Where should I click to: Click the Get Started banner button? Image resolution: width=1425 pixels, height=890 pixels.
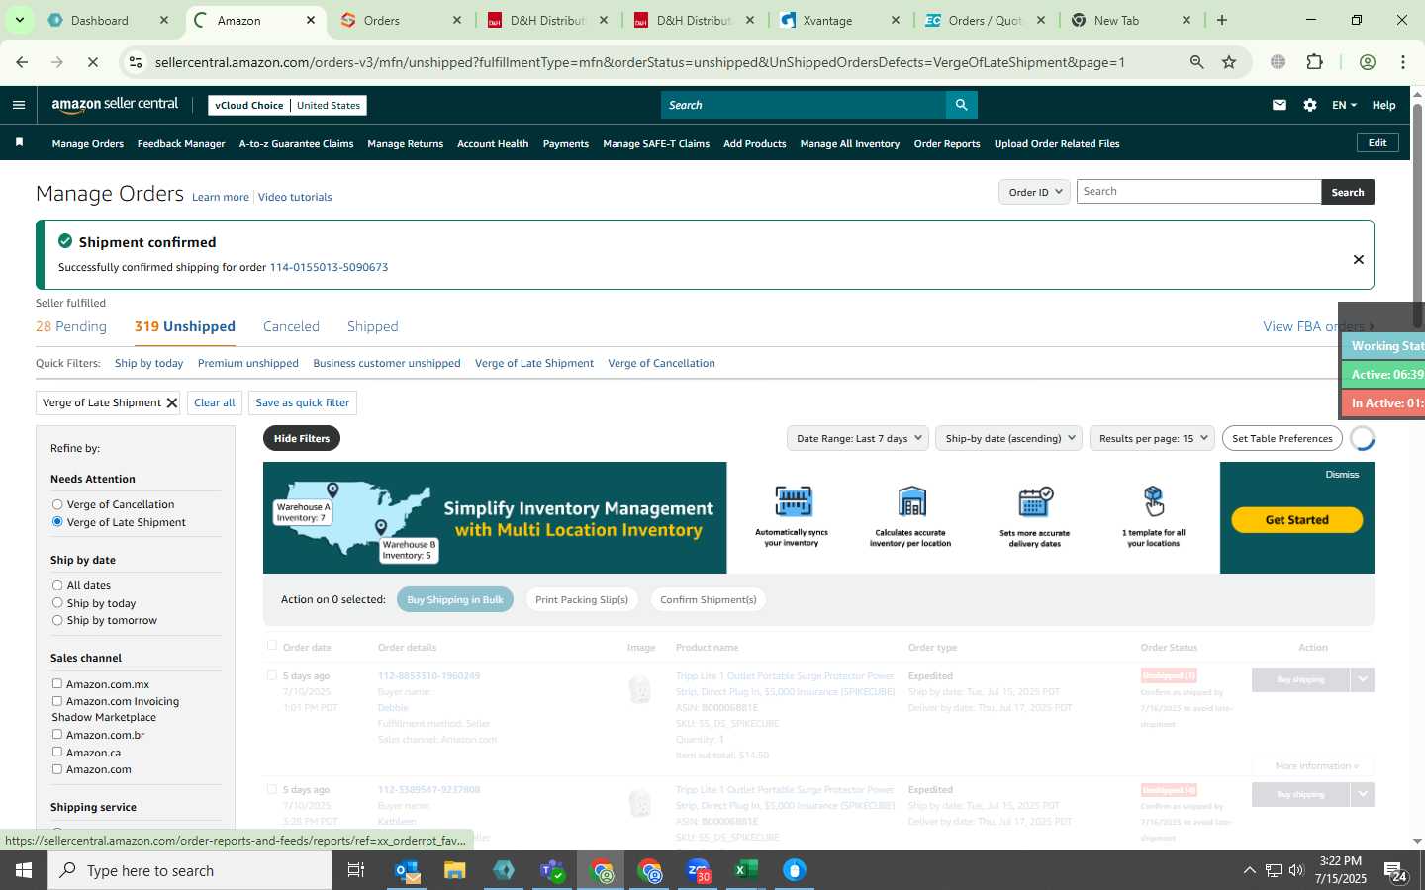point(1296,520)
